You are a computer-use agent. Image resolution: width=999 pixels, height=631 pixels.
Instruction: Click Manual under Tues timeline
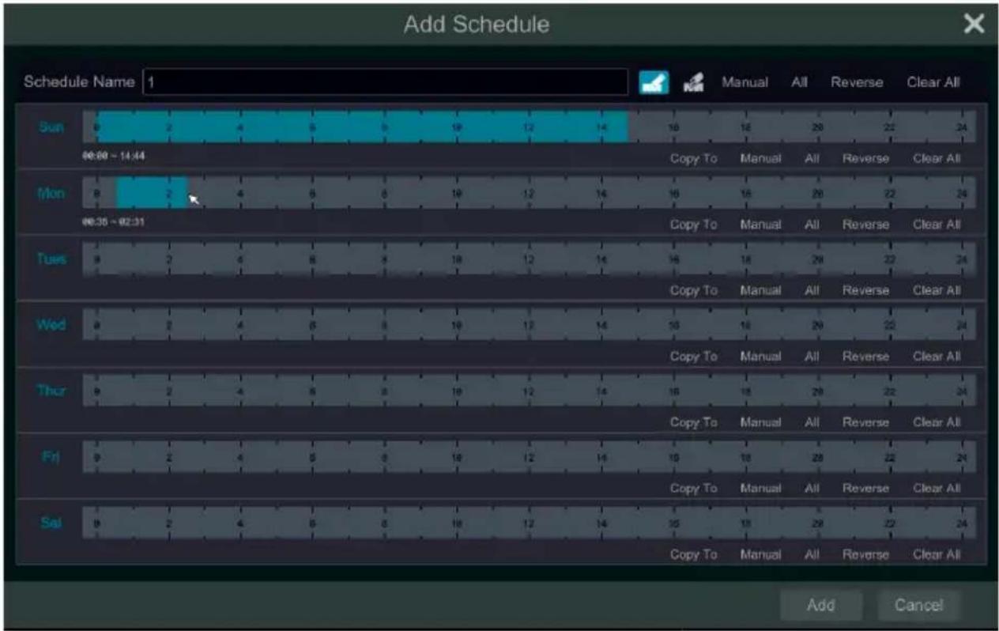[x=760, y=290]
